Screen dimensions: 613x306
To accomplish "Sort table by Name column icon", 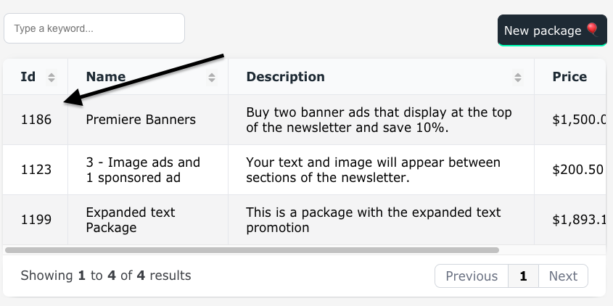I will tap(212, 78).
